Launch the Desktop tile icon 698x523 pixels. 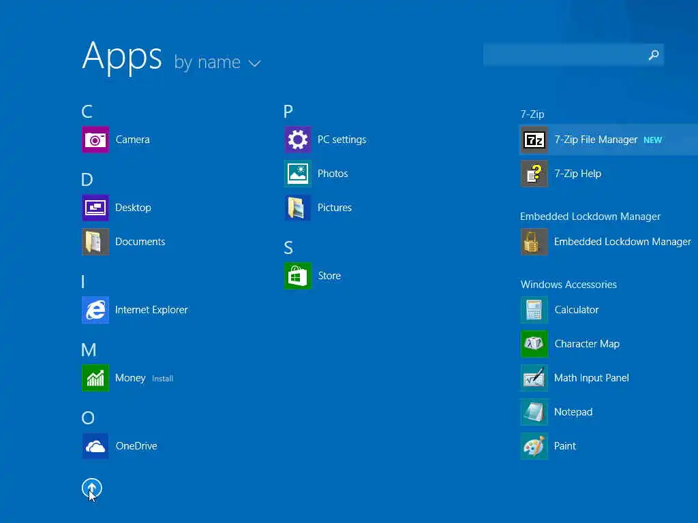tap(95, 208)
